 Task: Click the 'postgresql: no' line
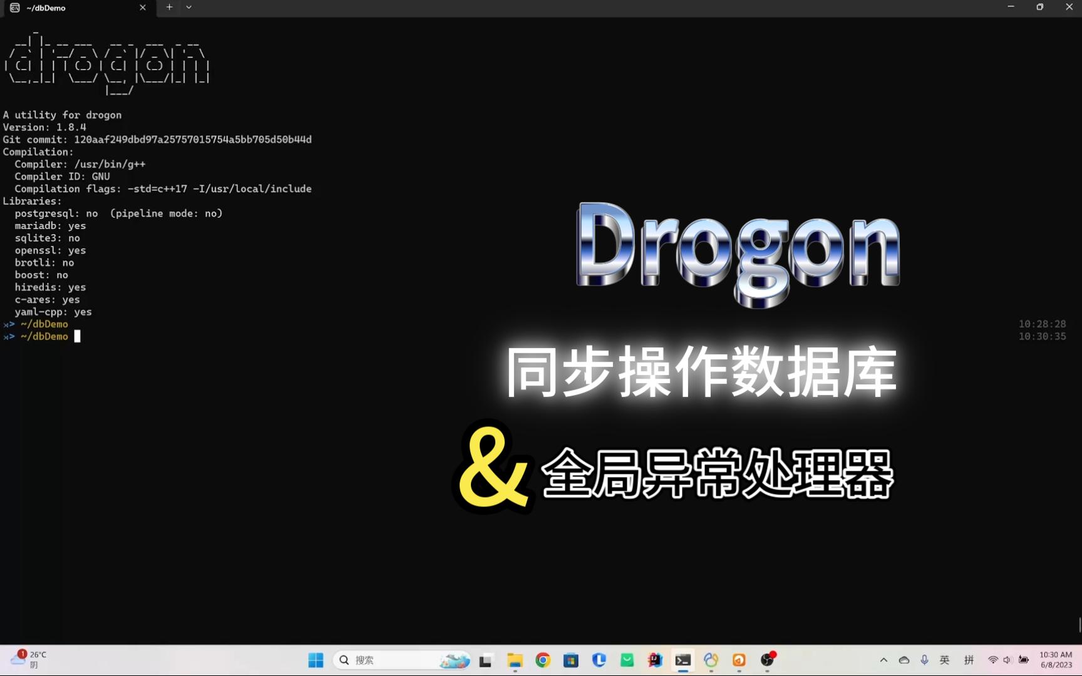119,213
